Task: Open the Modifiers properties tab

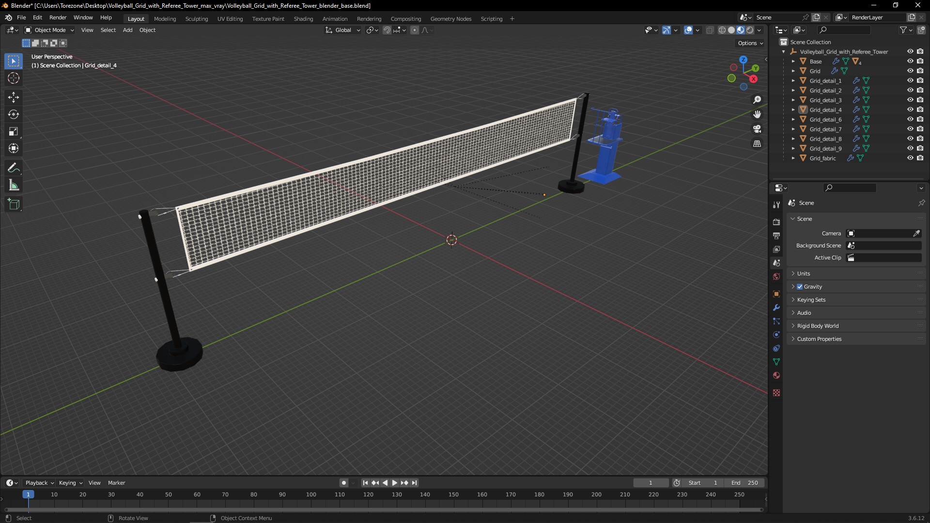Action: pyautogui.click(x=776, y=308)
